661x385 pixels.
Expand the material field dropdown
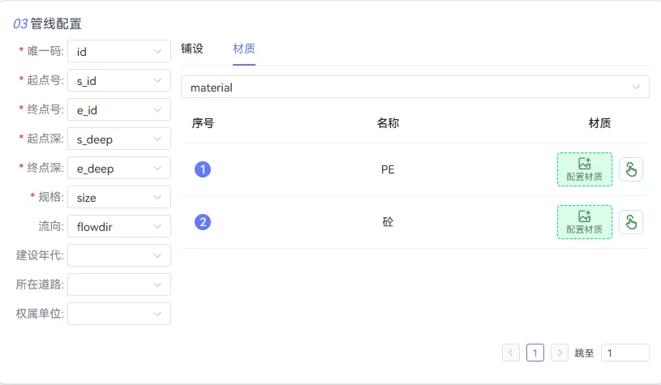coord(414,87)
